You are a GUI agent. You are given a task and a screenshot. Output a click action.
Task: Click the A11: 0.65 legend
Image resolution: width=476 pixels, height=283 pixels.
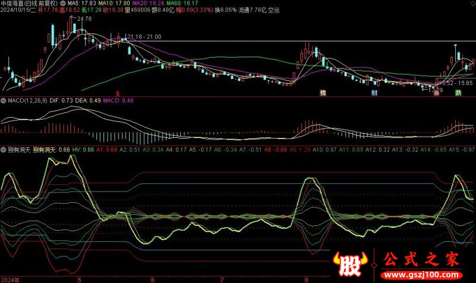tap(351, 150)
